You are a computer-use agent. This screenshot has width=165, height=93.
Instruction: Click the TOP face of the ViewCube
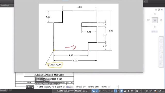coord(155,20)
